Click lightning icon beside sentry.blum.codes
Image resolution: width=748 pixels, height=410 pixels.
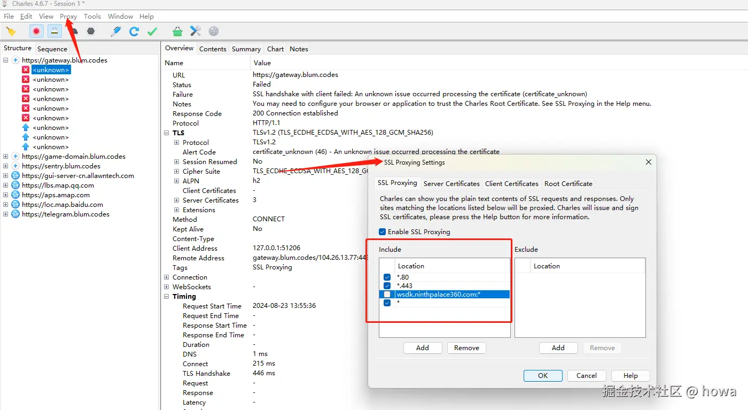[x=15, y=166]
